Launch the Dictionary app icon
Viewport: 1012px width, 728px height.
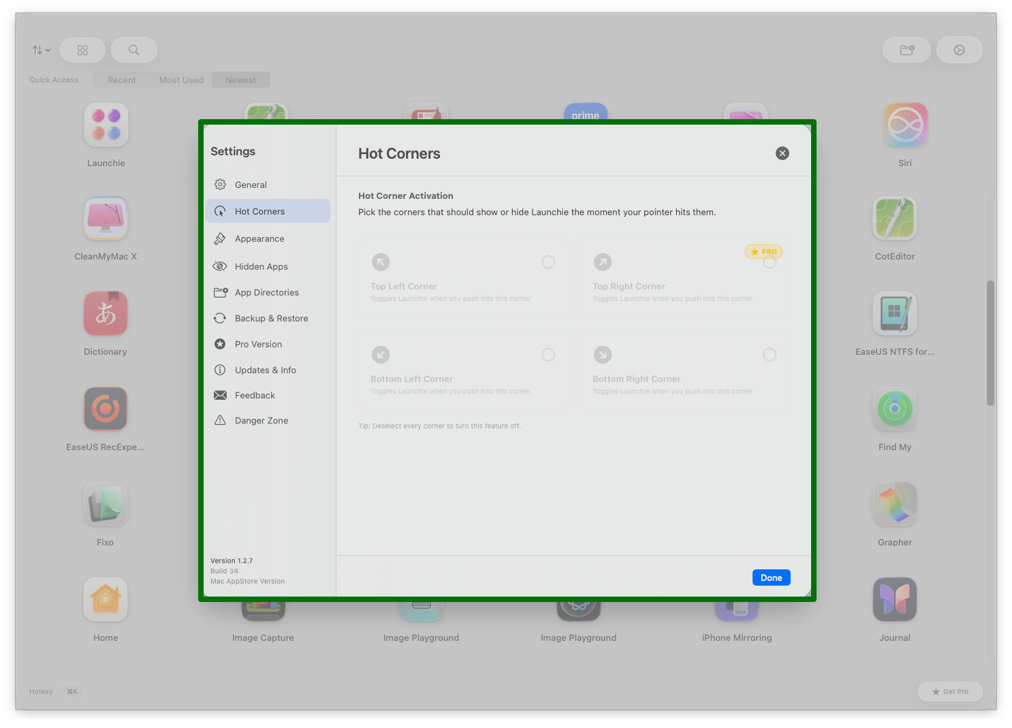pos(106,314)
